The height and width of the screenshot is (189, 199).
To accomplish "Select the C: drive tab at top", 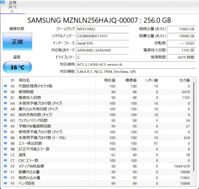I will coord(12,7).
